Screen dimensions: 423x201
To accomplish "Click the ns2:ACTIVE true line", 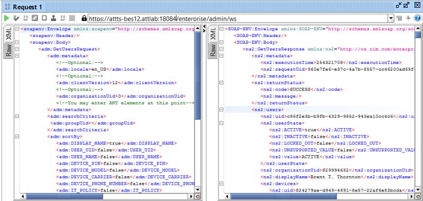I will click(312, 130).
